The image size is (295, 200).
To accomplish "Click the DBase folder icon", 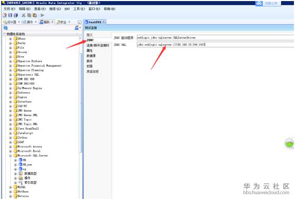I will click(16, 39).
